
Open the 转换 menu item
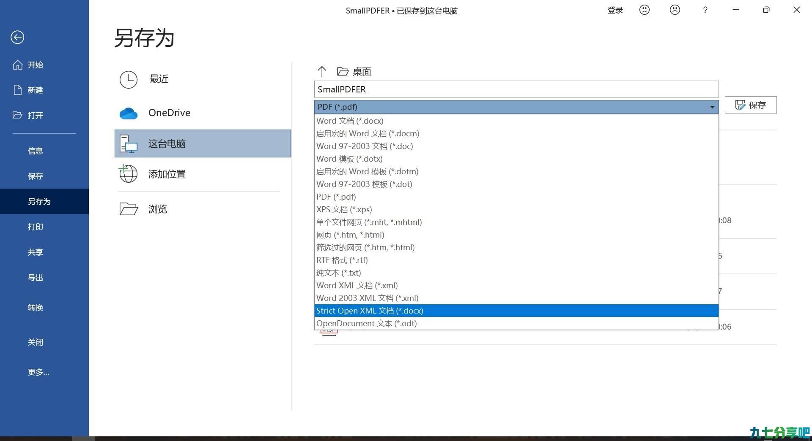(x=36, y=307)
